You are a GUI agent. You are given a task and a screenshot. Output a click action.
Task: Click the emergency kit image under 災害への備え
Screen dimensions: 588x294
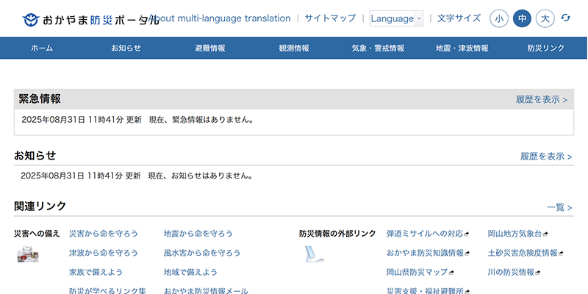point(29,254)
